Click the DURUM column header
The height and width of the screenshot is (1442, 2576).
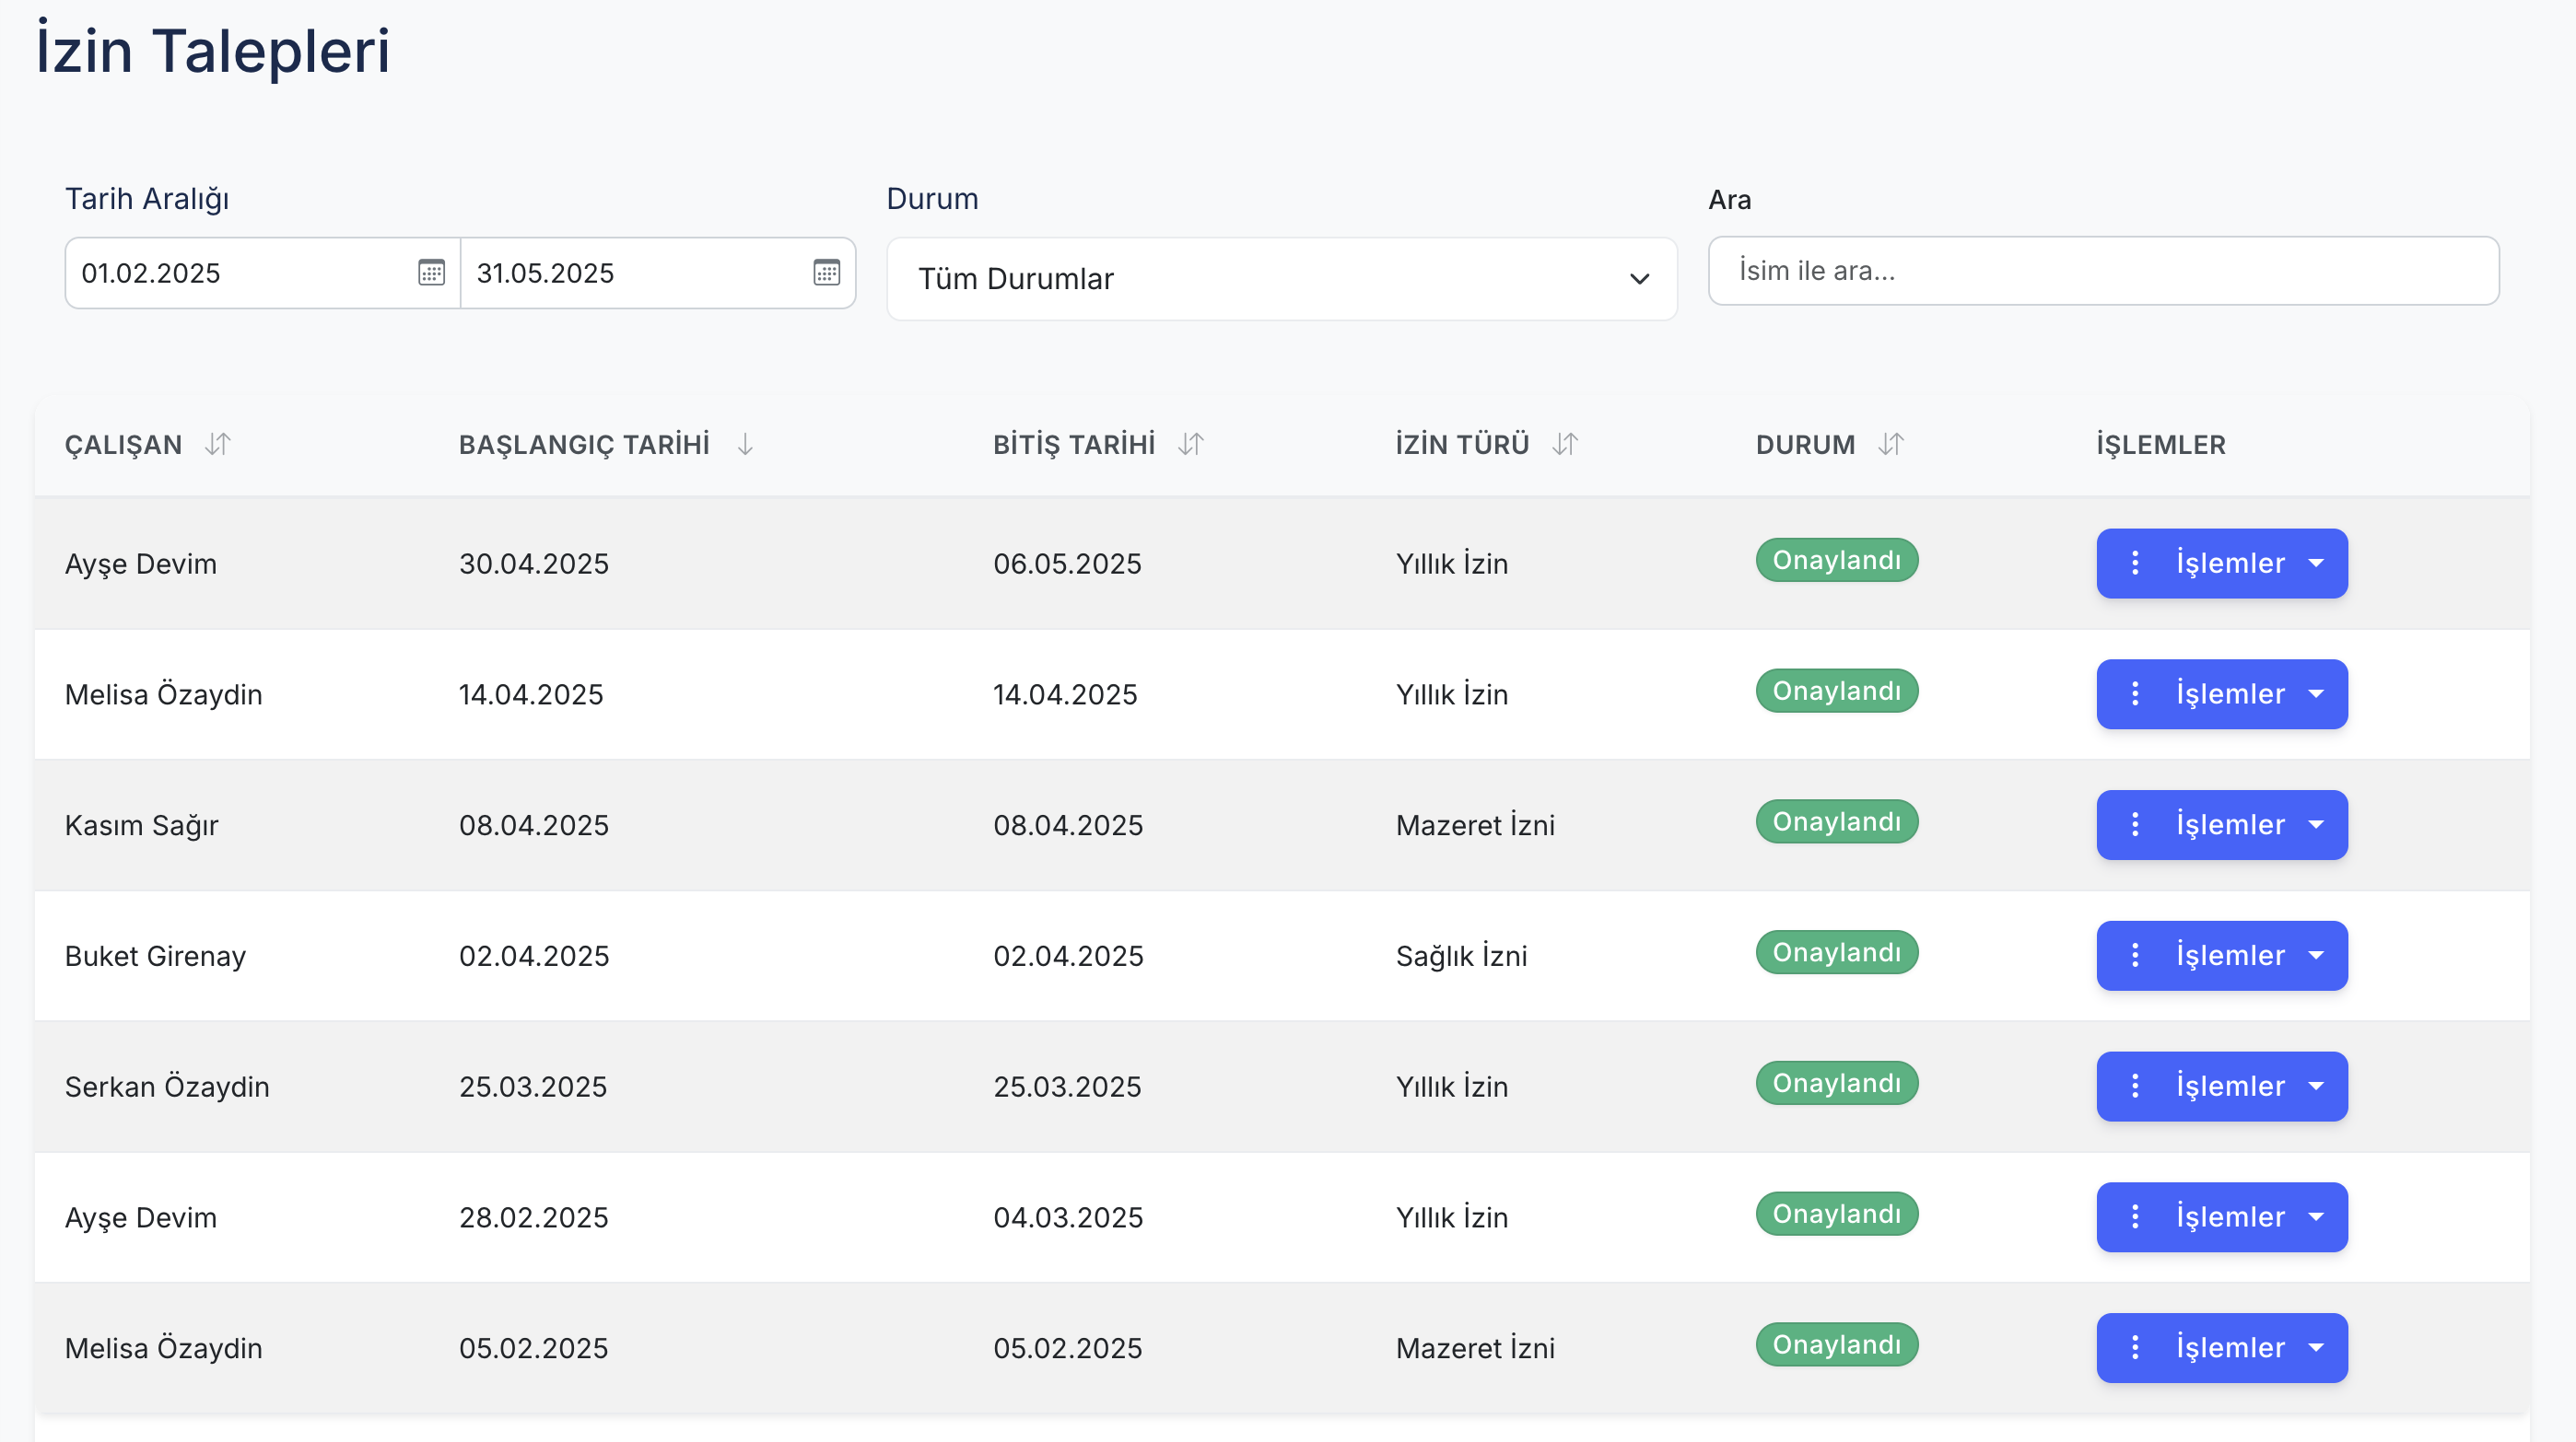point(1805,445)
